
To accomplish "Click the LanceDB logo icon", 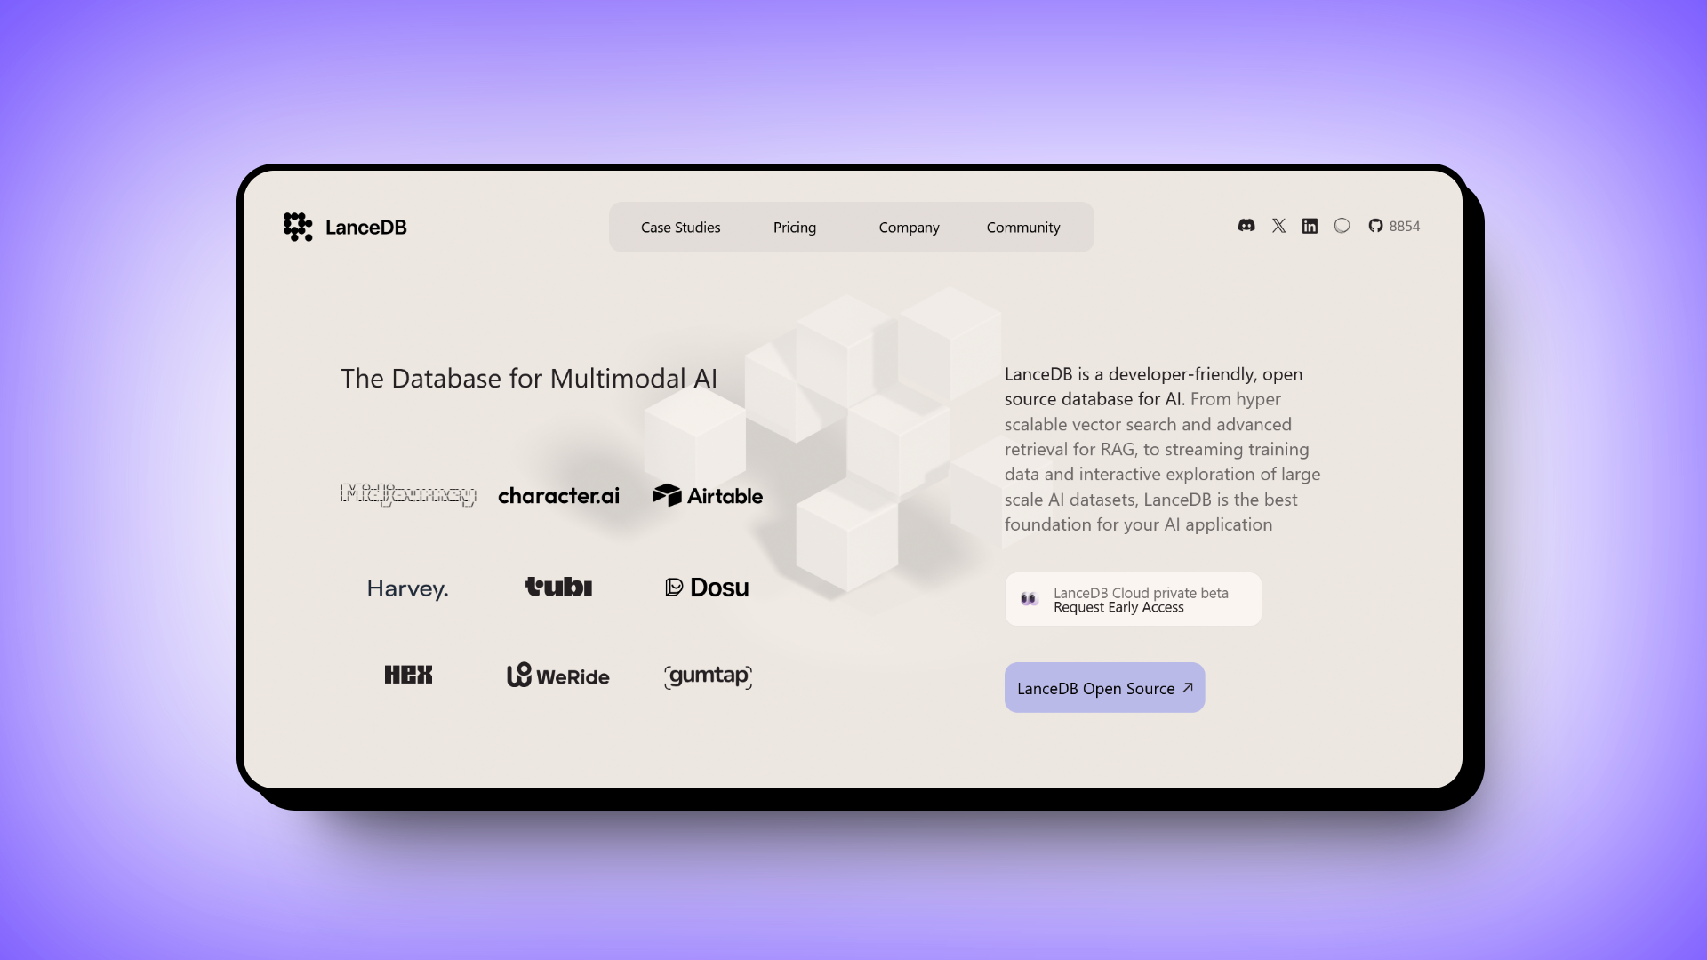I will pyautogui.click(x=297, y=227).
